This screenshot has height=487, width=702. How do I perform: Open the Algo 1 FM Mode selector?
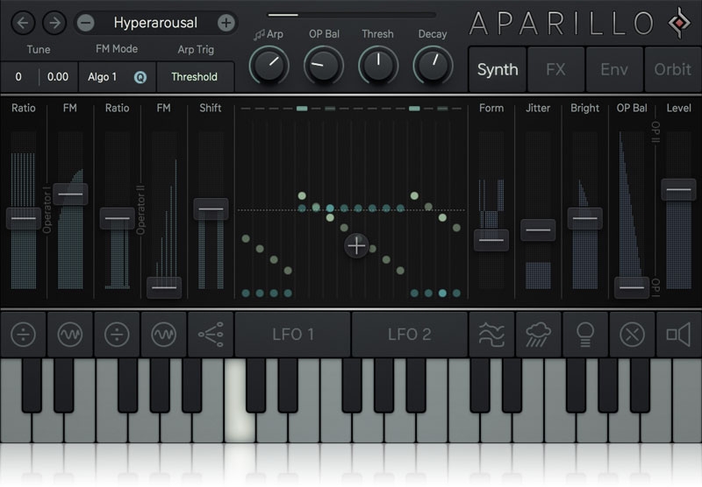point(105,77)
